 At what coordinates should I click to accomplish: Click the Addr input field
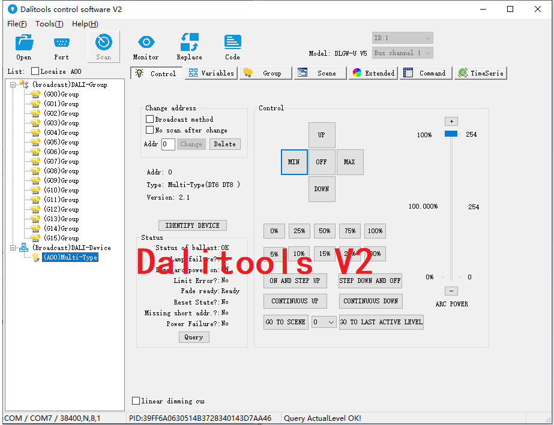click(168, 144)
